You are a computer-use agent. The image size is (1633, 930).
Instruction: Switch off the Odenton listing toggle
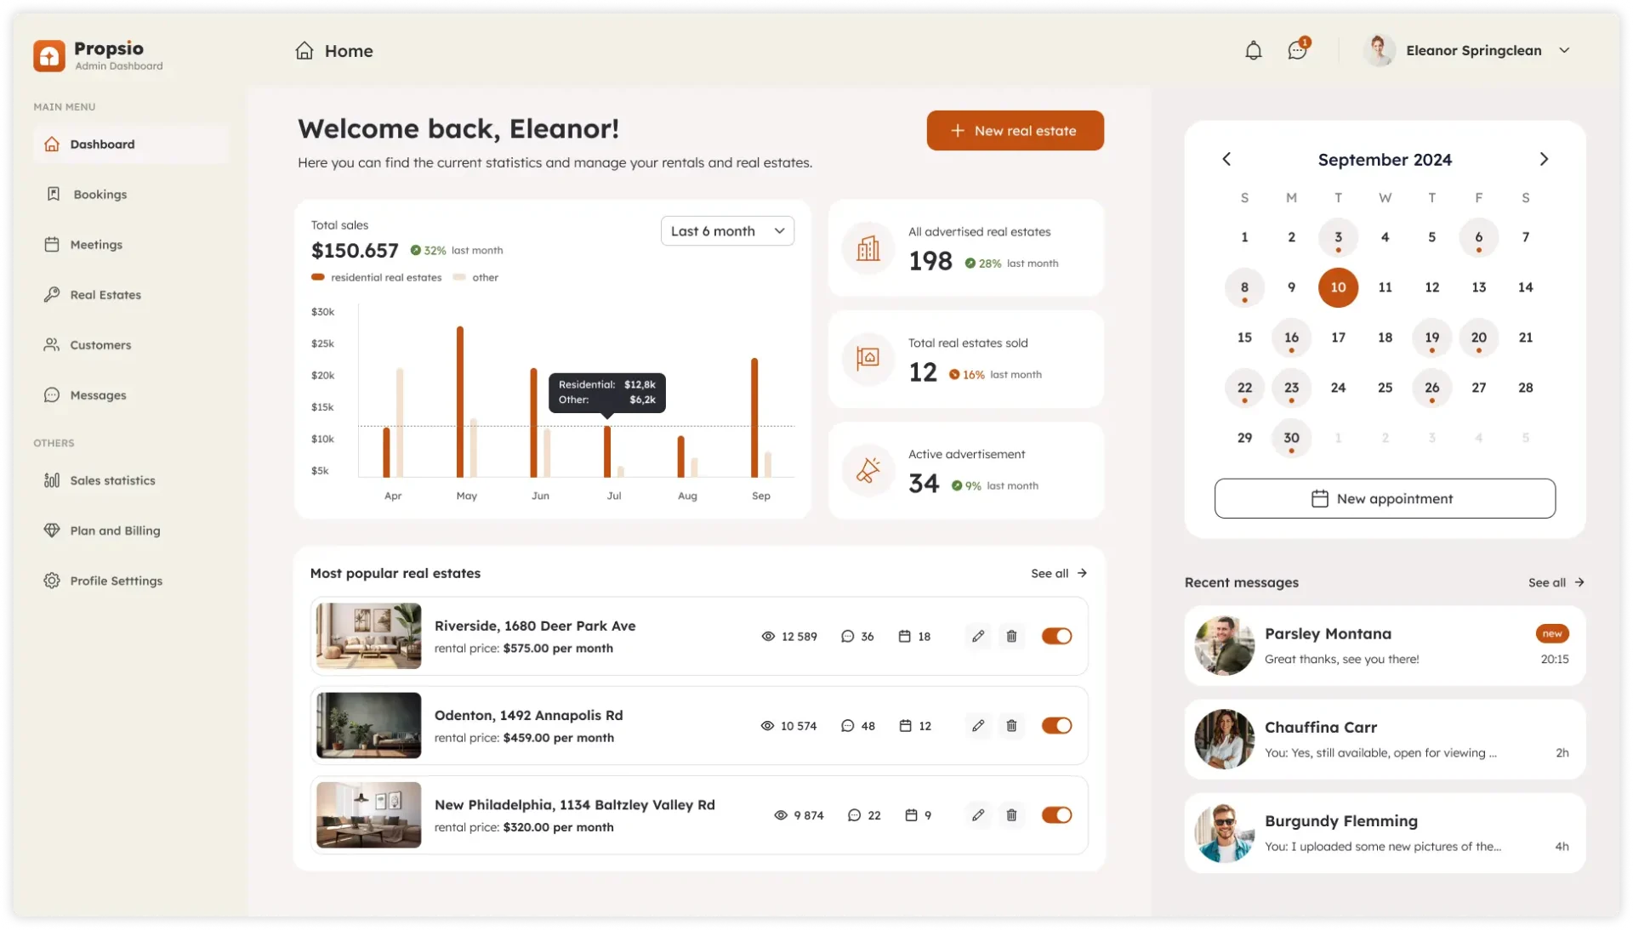point(1056,725)
